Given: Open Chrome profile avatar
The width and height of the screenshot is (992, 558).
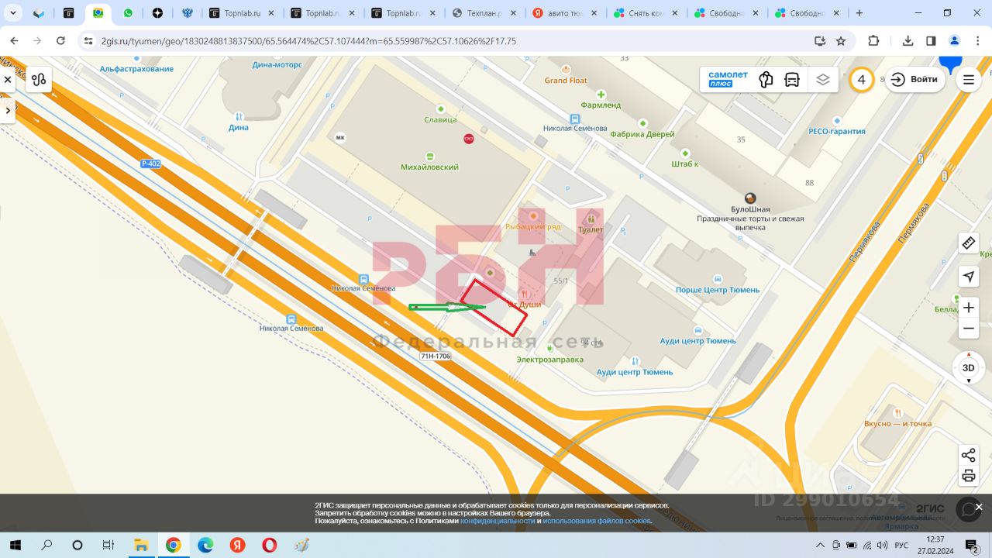Looking at the screenshot, I should [x=954, y=41].
